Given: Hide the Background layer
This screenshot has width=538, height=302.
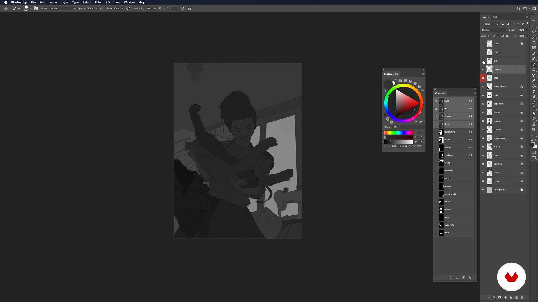Looking at the screenshot, I should (x=483, y=190).
